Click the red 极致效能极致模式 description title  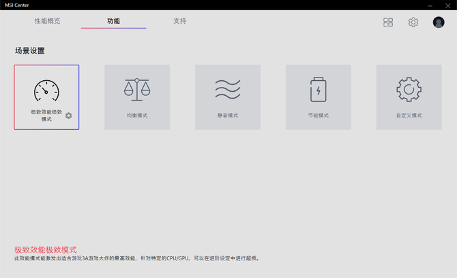[46, 249]
